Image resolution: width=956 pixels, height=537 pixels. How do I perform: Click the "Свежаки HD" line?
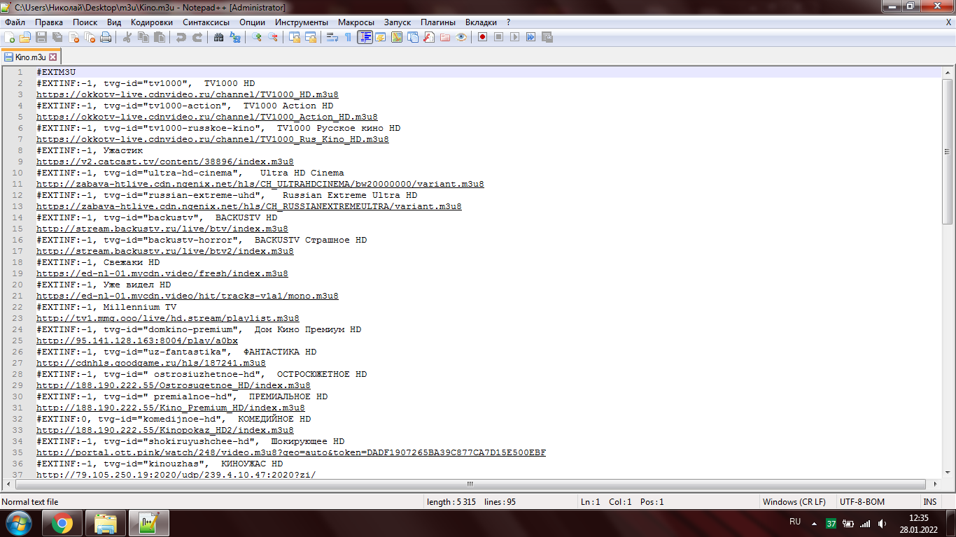click(98, 262)
